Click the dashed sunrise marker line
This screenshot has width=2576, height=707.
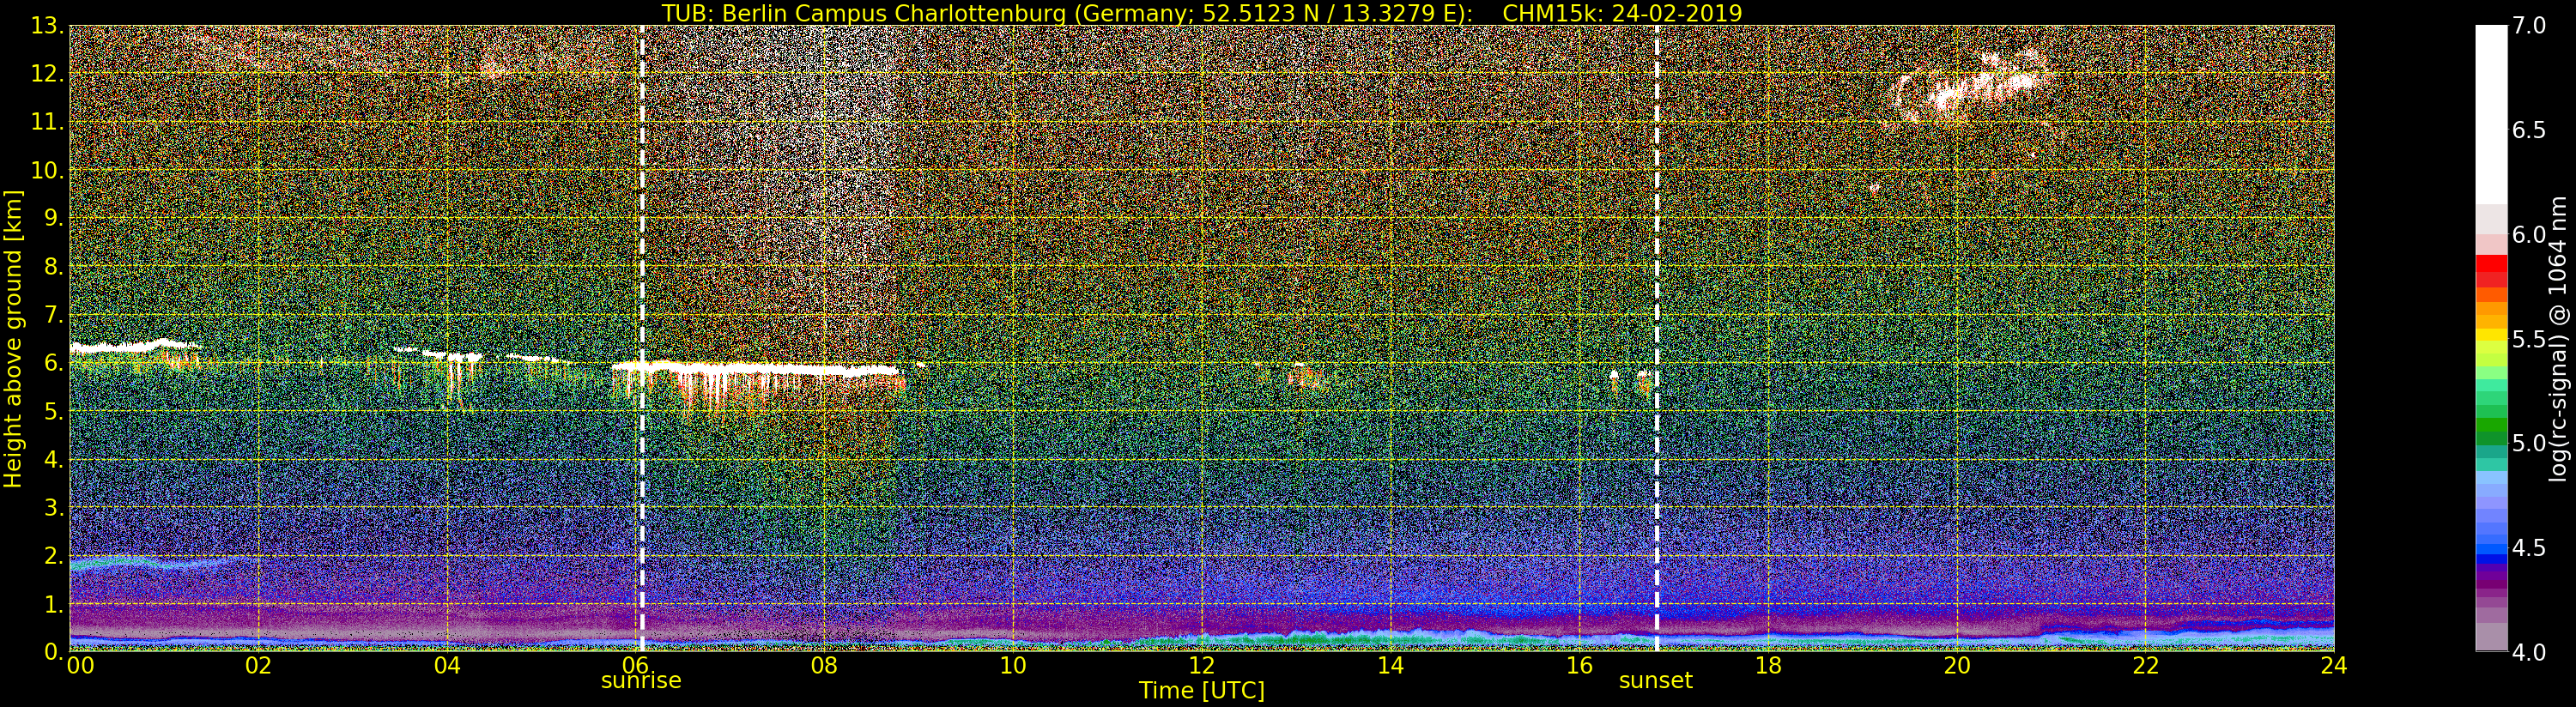(642, 338)
